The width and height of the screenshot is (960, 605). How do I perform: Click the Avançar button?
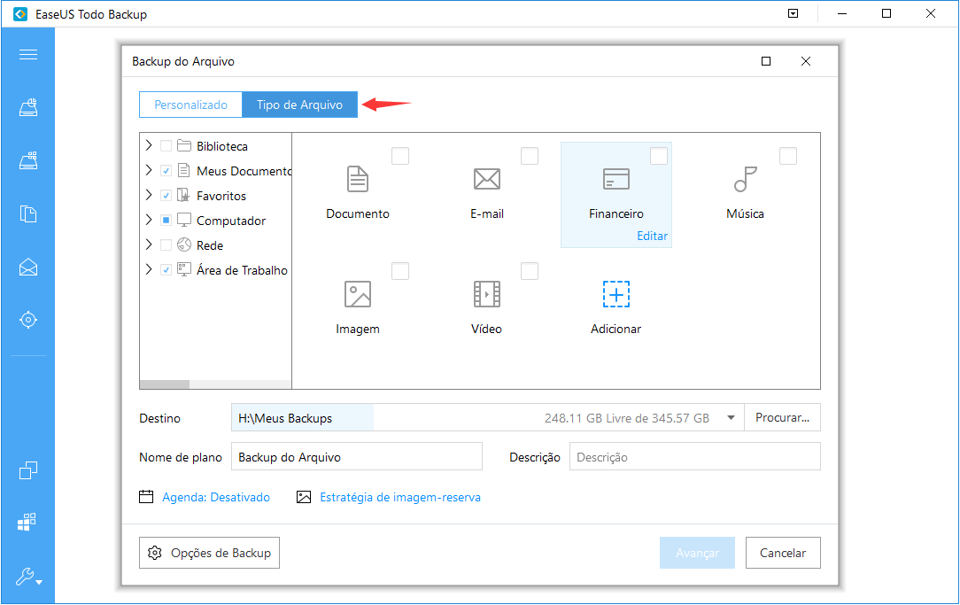tap(697, 553)
